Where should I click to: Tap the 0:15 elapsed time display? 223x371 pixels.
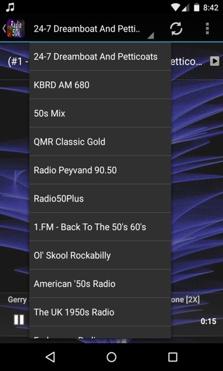(x=208, y=321)
